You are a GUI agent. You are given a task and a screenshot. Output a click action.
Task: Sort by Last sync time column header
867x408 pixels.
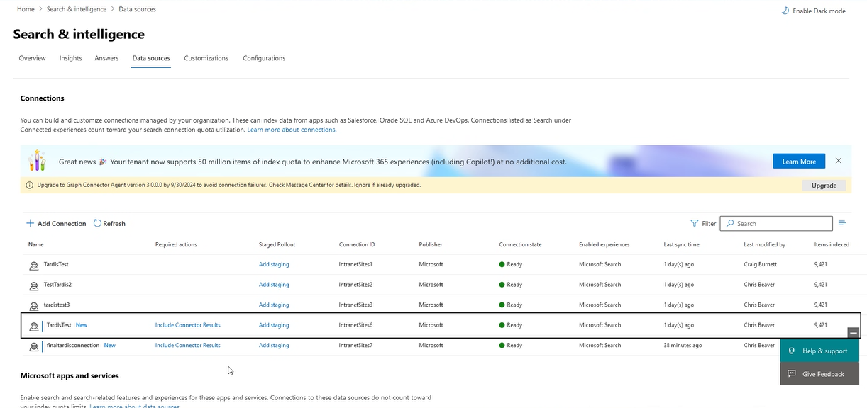coord(681,244)
